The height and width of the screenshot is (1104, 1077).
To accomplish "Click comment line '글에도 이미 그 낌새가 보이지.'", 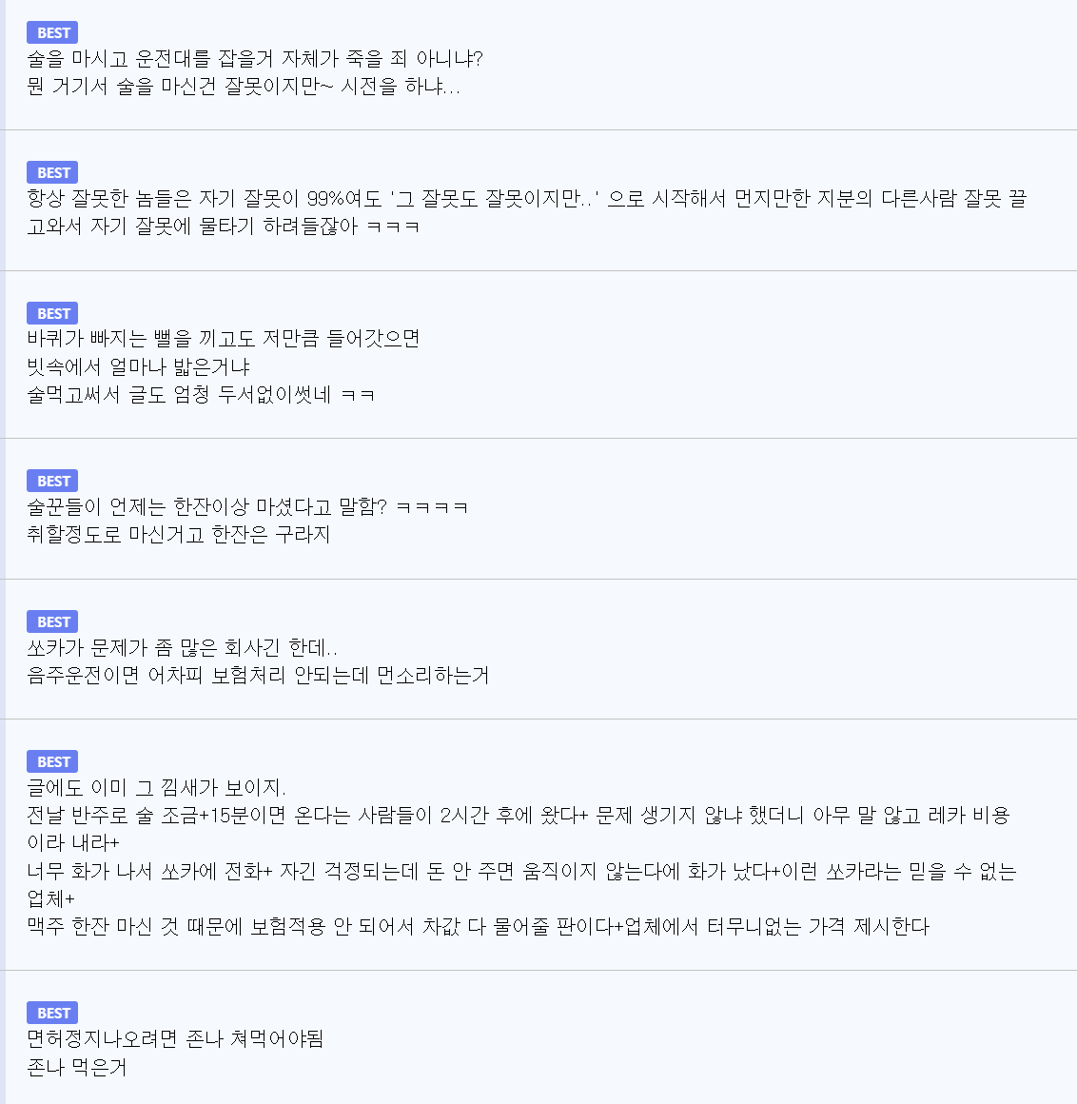I will [x=157, y=788].
